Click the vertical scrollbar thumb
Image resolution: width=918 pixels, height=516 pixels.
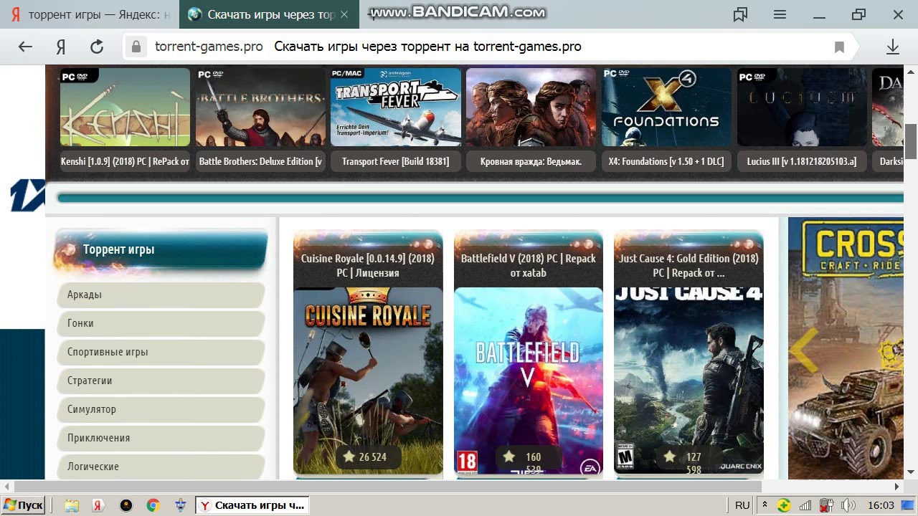point(911,141)
